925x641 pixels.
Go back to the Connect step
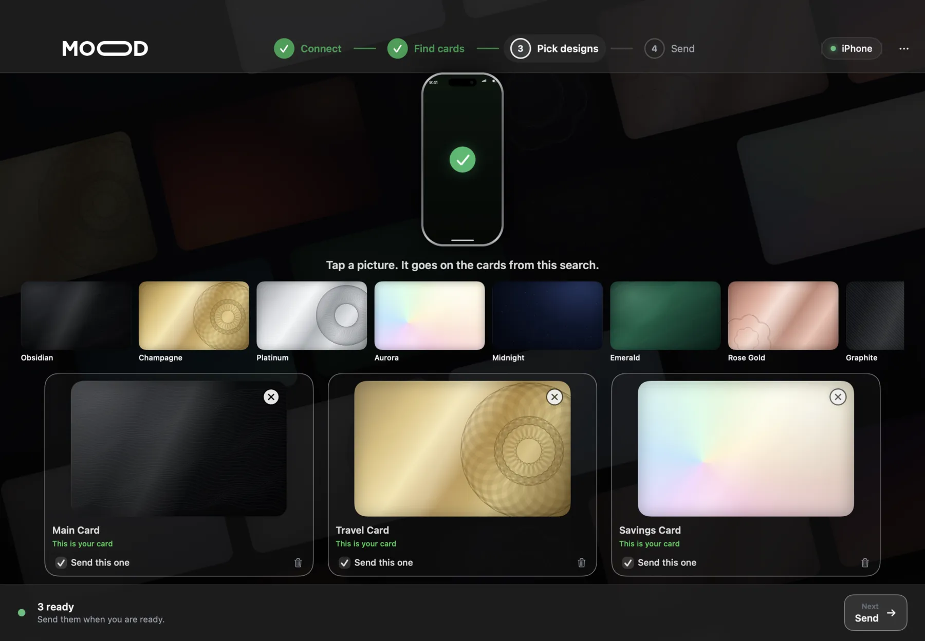[x=307, y=48]
